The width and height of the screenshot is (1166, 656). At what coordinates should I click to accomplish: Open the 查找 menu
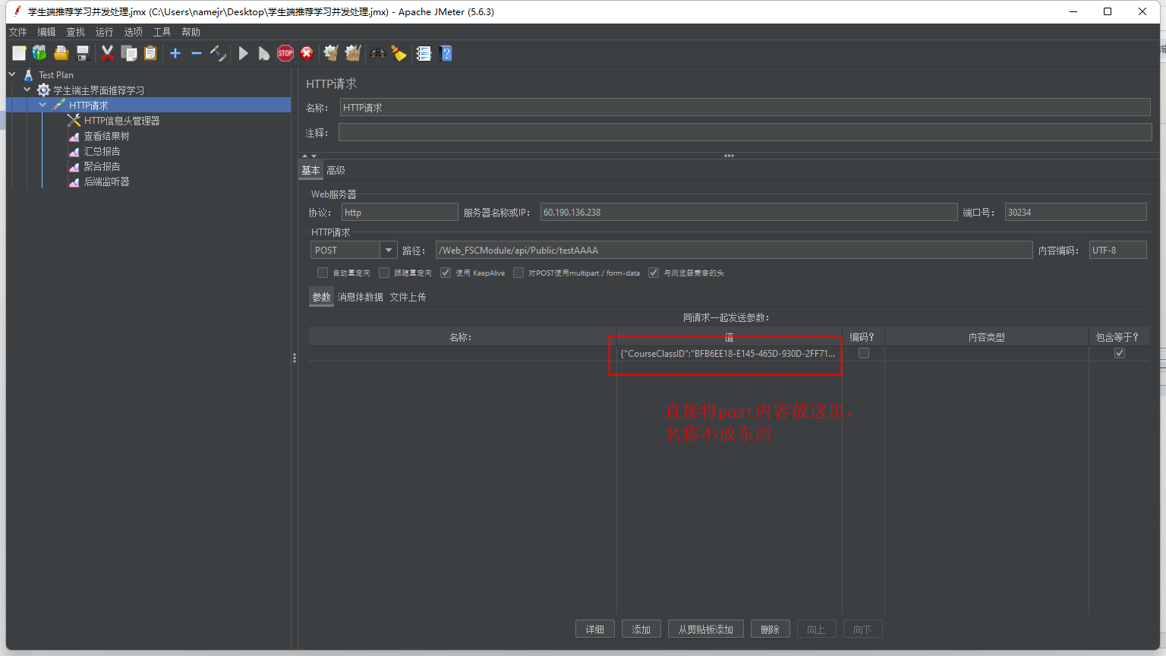[75, 32]
